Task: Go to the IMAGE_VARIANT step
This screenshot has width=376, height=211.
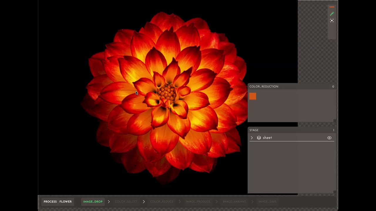Action: tap(234, 202)
